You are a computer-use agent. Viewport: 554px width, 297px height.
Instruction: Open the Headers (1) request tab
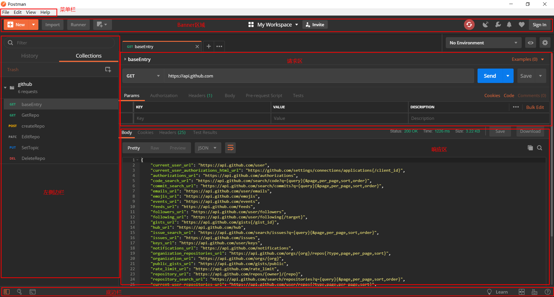click(200, 95)
